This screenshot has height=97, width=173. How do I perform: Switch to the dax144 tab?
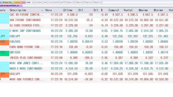[x=56, y=2]
